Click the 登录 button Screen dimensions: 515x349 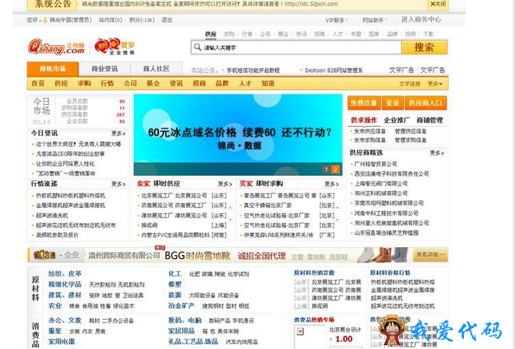[x=393, y=103]
